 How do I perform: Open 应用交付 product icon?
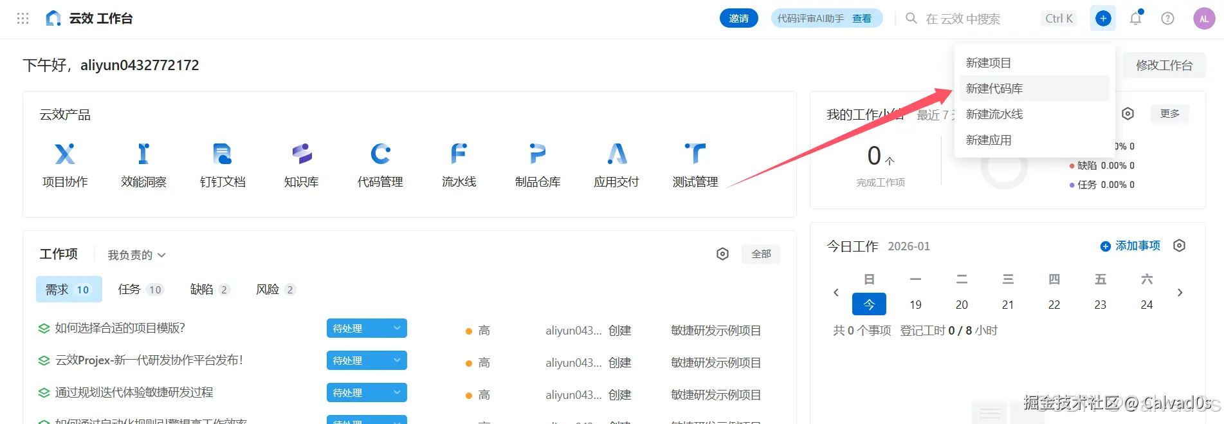[616, 154]
